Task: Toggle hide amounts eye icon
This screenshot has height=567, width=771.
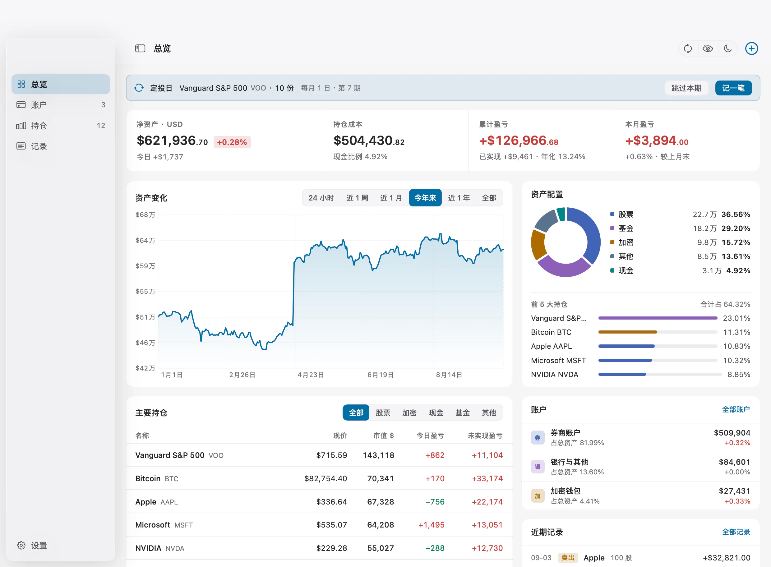Action: 708,49
